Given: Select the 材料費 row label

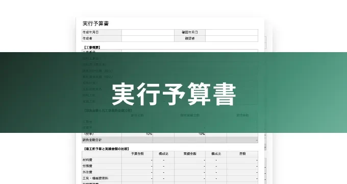Looking at the screenshot, I should (102, 160).
